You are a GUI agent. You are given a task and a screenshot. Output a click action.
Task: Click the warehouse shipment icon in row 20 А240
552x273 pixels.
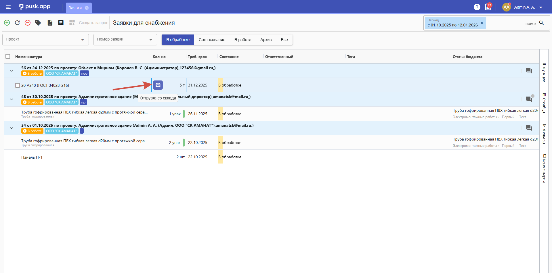158,85
